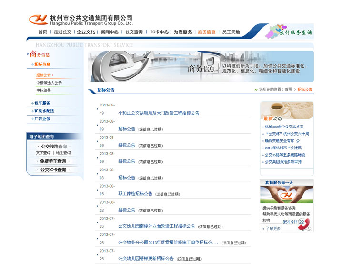Expand 矿泉水配送 sidebar item
Viewport: 363px width, 265px height.
tap(44, 111)
